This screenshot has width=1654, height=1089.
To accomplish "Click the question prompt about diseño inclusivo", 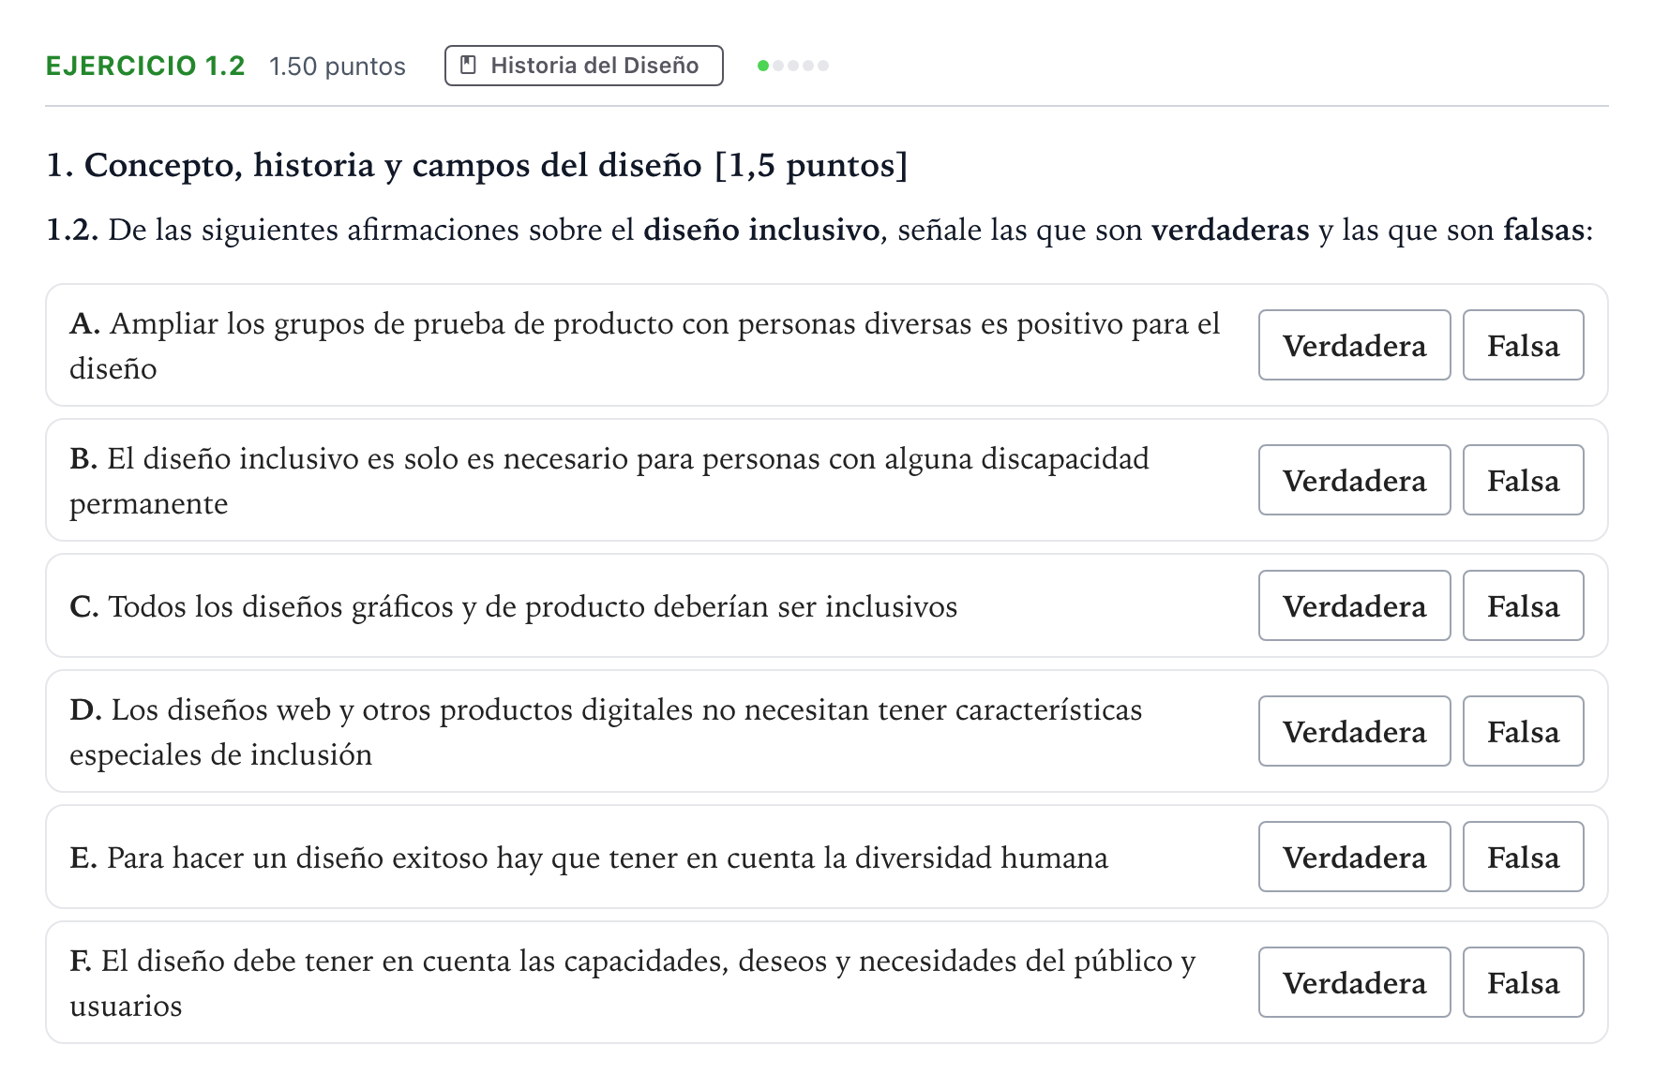I will coord(819,230).
